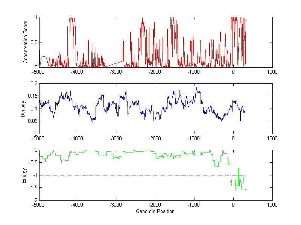This screenshot has width=301, height=225.
Task: Click the 0 x-tick label under the Energy plot
Action: (233, 205)
